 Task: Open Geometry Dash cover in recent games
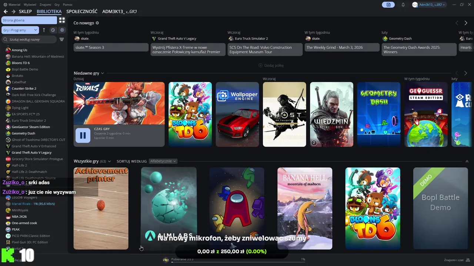click(379, 115)
